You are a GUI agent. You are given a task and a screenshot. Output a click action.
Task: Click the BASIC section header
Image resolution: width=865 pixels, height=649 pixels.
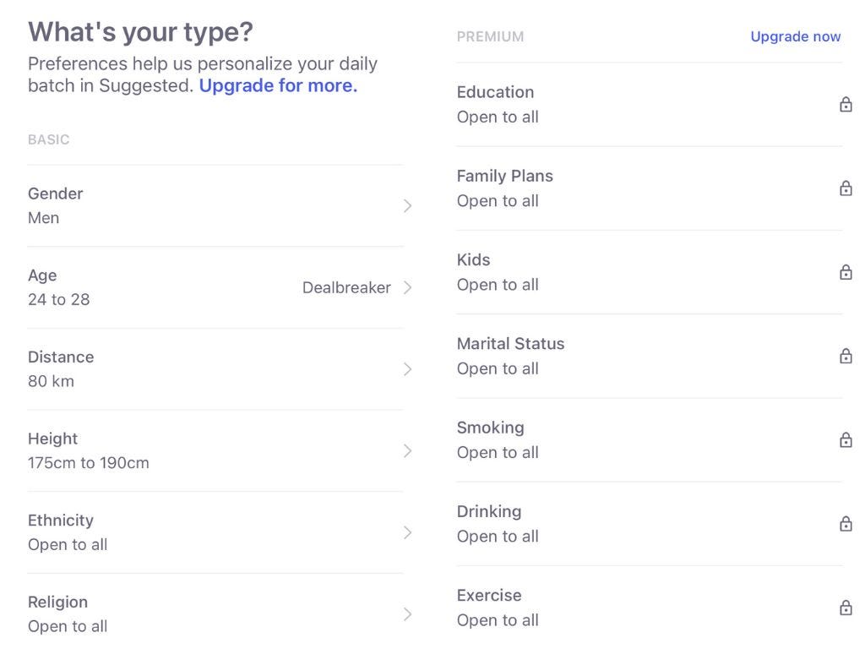(48, 139)
